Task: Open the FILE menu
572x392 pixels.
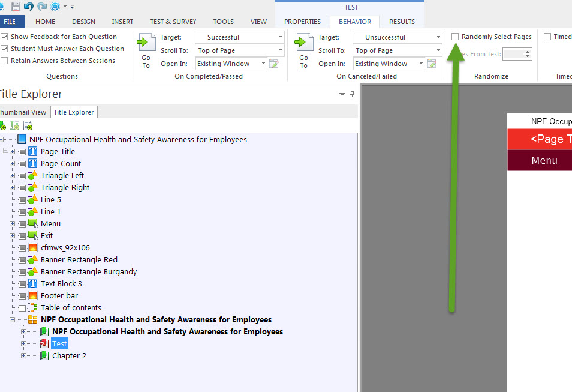Action: coord(10,22)
